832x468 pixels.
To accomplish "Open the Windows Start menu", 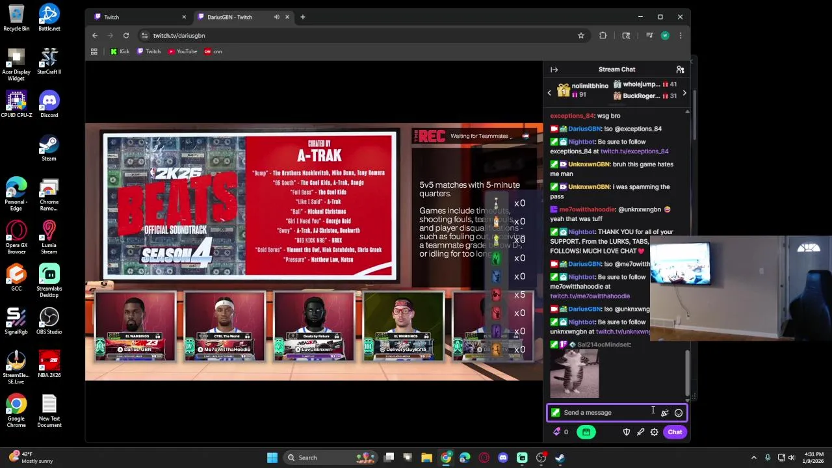I will (272, 458).
